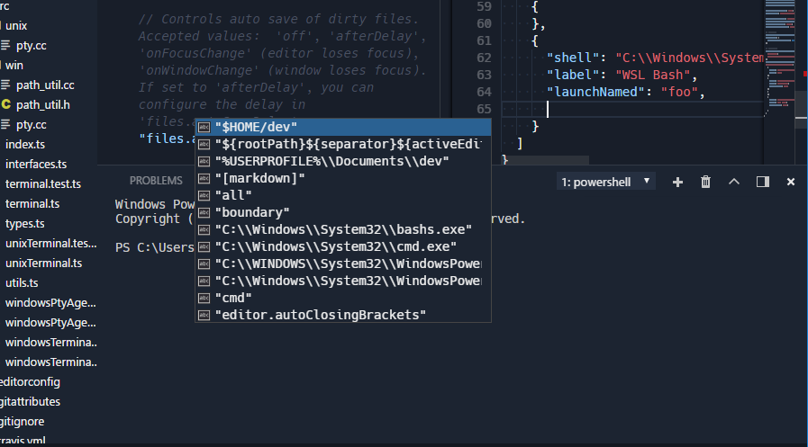
Task: Choose "C:\\WINDOWS\\System32\\WindowsPowe" suggestion
Action: pyautogui.click(x=343, y=264)
